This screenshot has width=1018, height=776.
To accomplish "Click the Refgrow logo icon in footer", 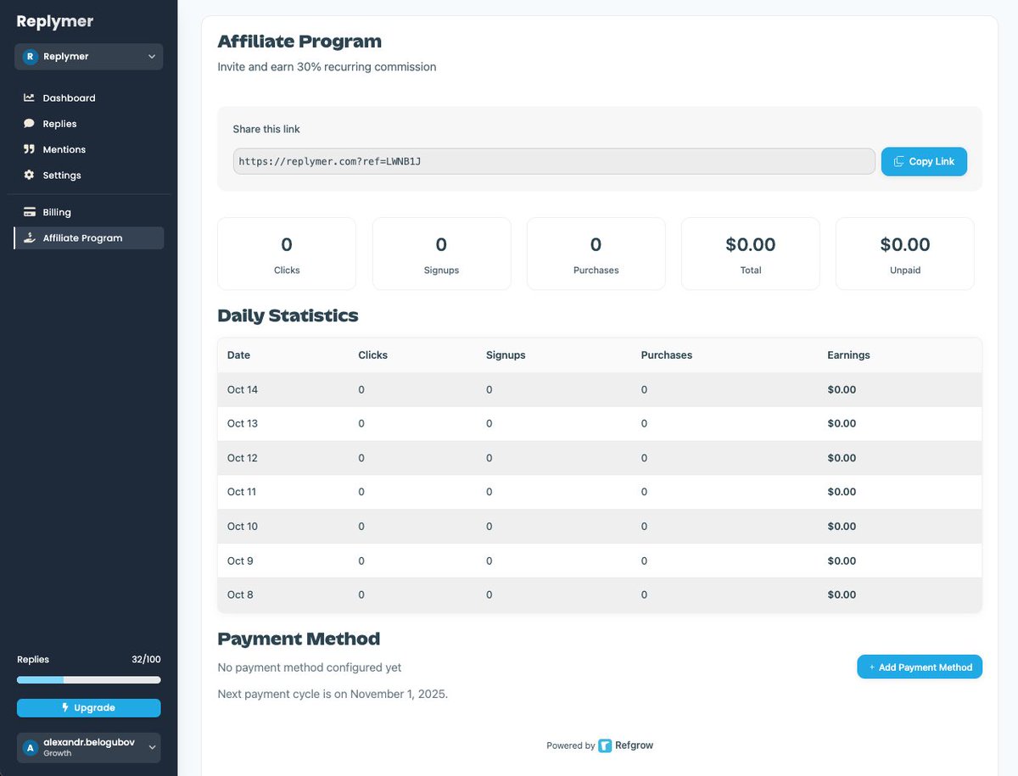I will (x=604, y=745).
